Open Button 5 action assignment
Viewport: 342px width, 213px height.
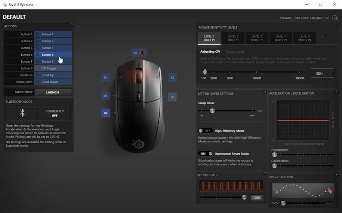(x=53, y=61)
